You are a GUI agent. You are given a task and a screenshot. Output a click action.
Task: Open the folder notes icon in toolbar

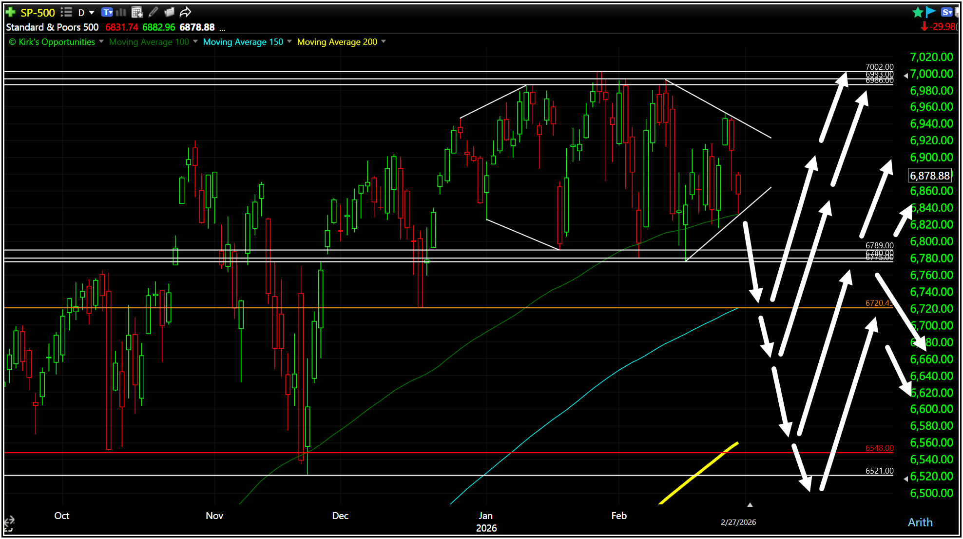169,12
